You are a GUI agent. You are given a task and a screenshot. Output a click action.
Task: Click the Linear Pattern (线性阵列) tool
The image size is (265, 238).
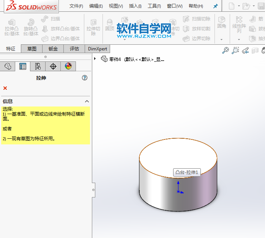point(239,25)
